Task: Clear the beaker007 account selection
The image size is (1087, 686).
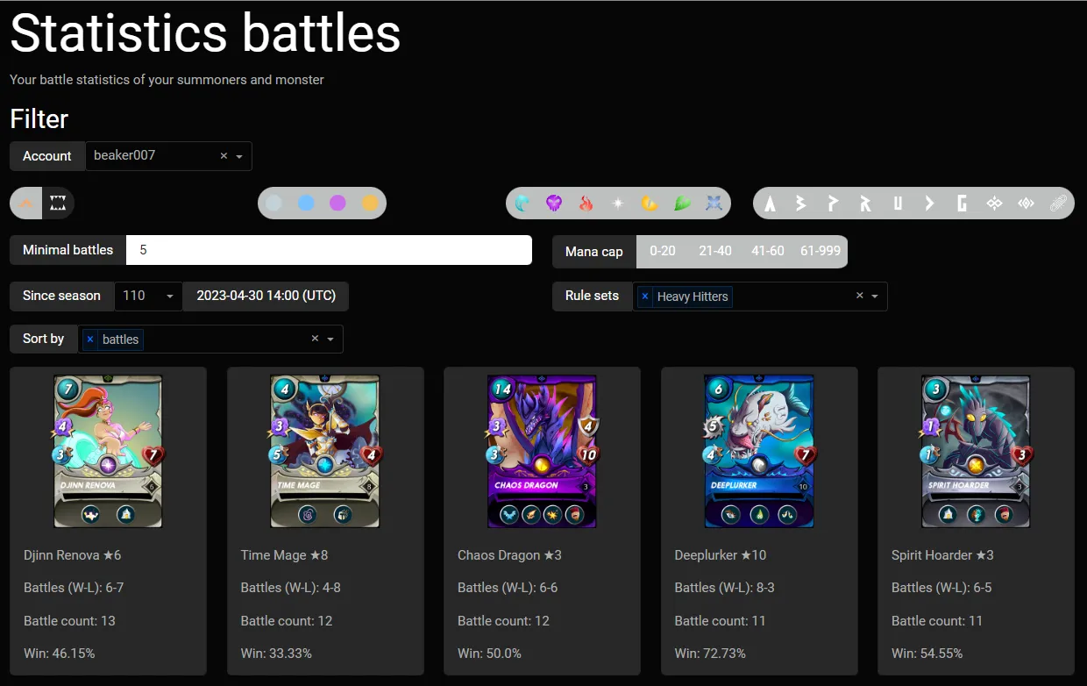Action: (224, 156)
